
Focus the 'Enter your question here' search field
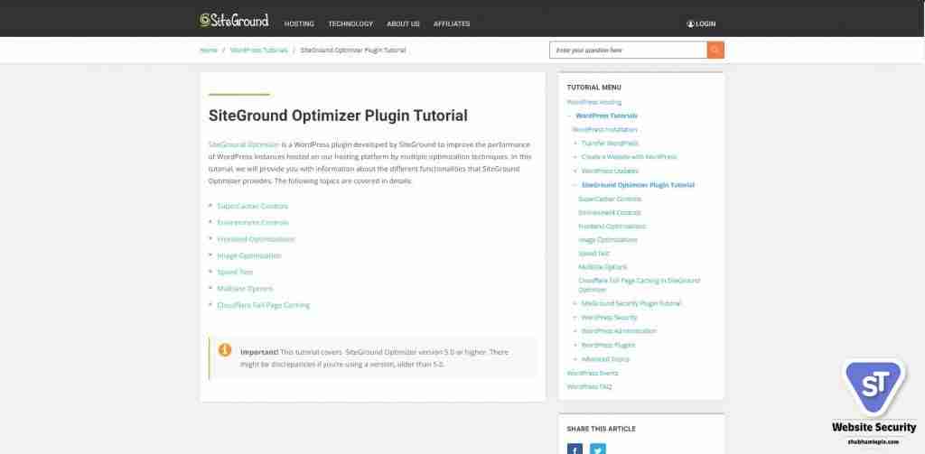tap(629, 51)
